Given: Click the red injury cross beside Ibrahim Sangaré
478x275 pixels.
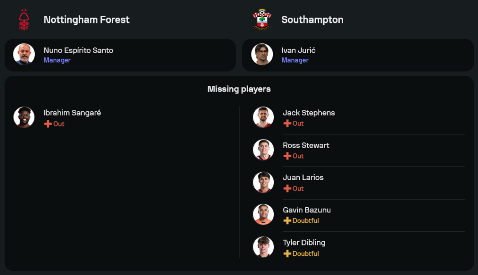Looking at the screenshot, I should pos(48,124).
